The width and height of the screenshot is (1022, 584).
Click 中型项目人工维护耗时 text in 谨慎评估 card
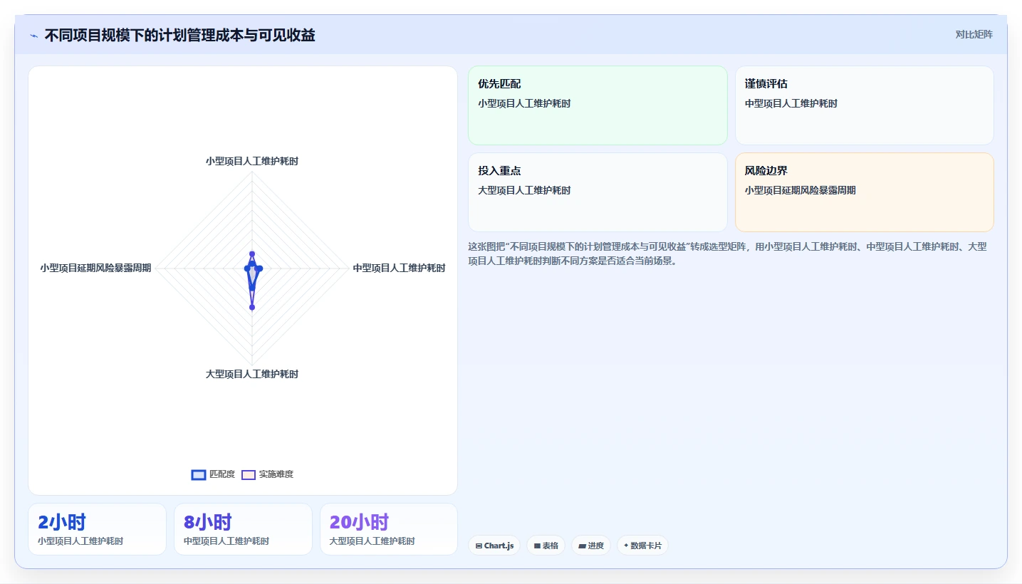tap(791, 104)
